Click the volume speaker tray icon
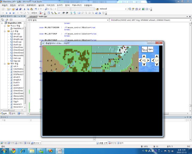 coord(173,151)
